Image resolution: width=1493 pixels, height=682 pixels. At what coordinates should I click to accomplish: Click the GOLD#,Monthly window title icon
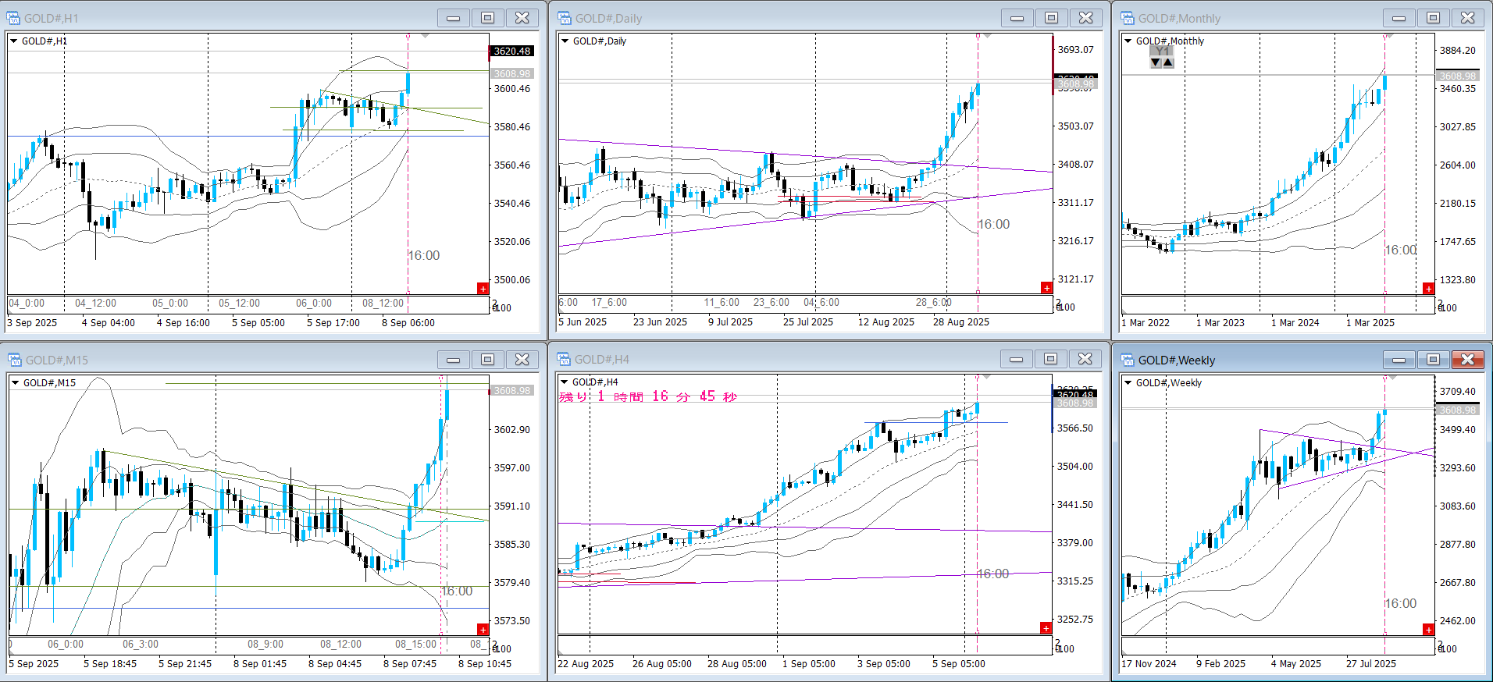coord(1127,18)
